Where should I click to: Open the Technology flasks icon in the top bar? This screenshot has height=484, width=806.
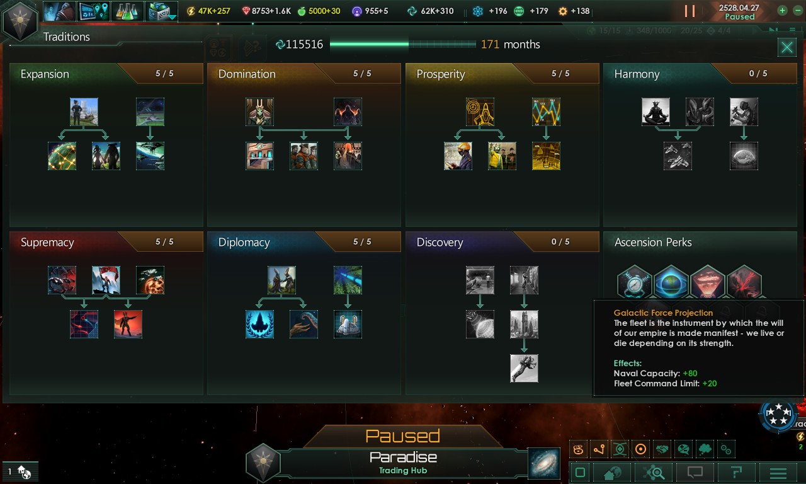(128, 11)
